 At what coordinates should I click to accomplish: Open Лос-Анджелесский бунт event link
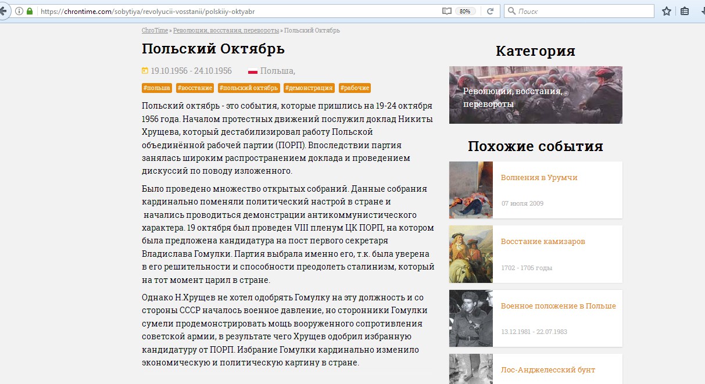pyautogui.click(x=547, y=370)
